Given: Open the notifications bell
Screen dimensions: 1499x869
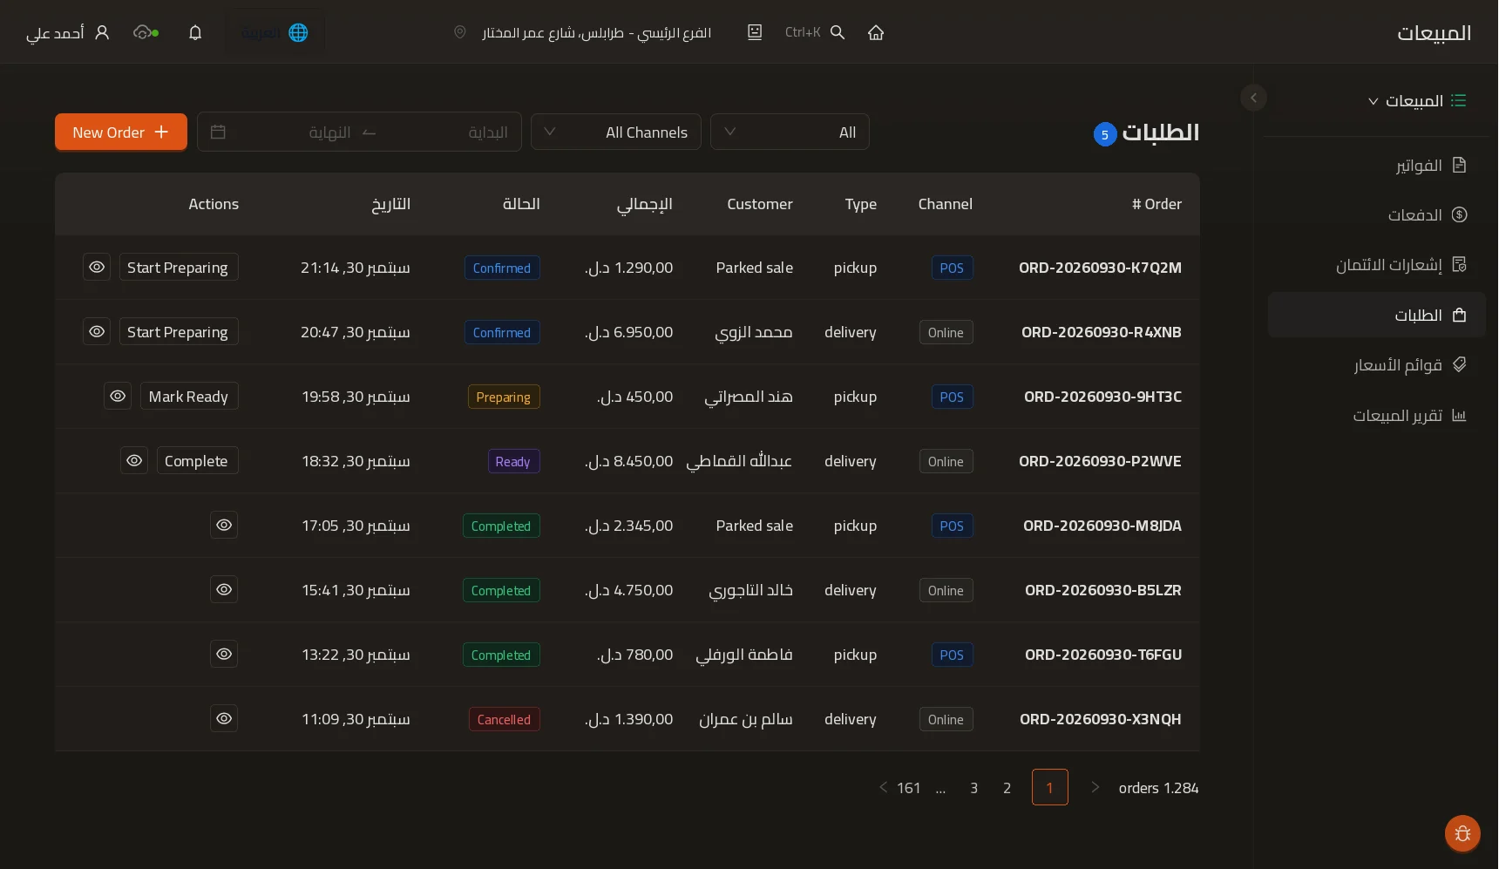Looking at the screenshot, I should (195, 32).
